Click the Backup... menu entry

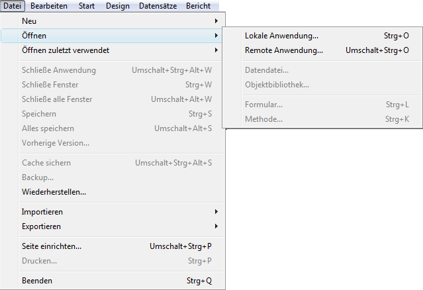coord(38,177)
